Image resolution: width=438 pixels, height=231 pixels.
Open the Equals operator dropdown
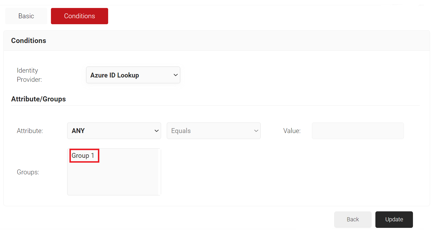click(213, 131)
